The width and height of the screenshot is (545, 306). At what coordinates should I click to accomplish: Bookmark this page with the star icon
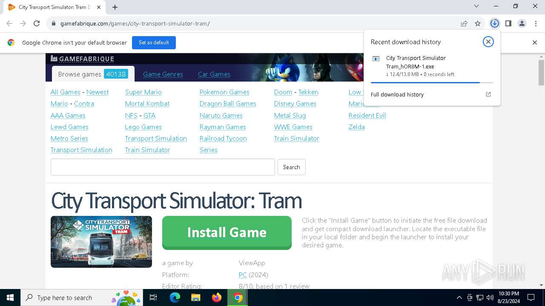478,23
